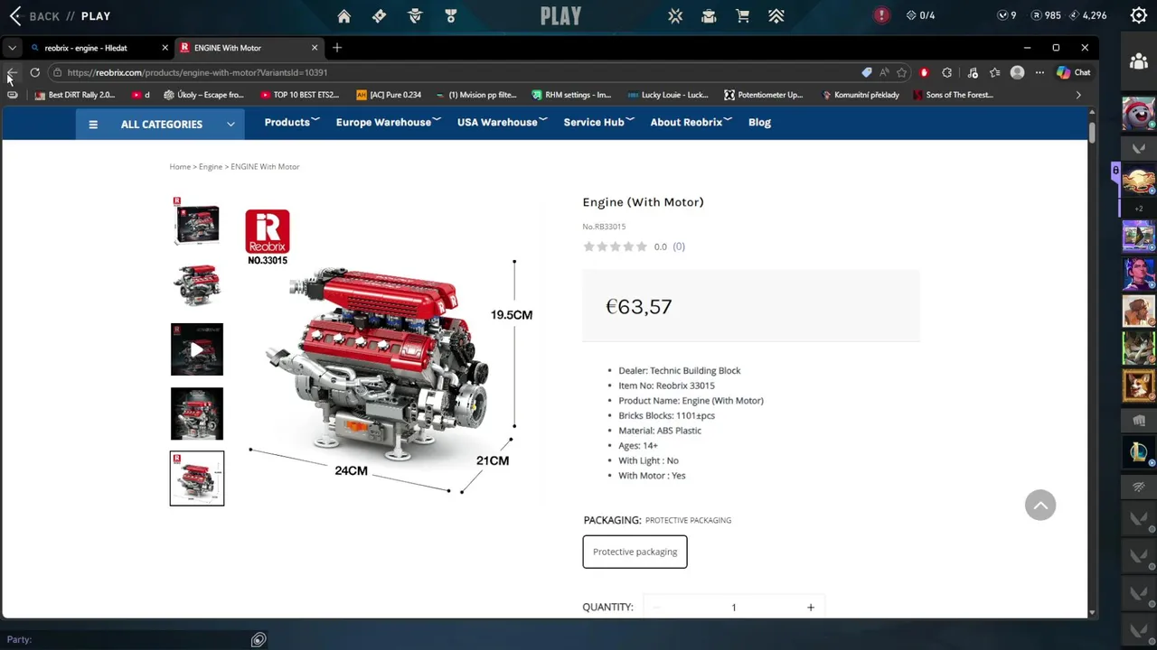Image resolution: width=1157 pixels, height=650 pixels.
Task: Show the second engine product thumbnail
Action: (197, 285)
